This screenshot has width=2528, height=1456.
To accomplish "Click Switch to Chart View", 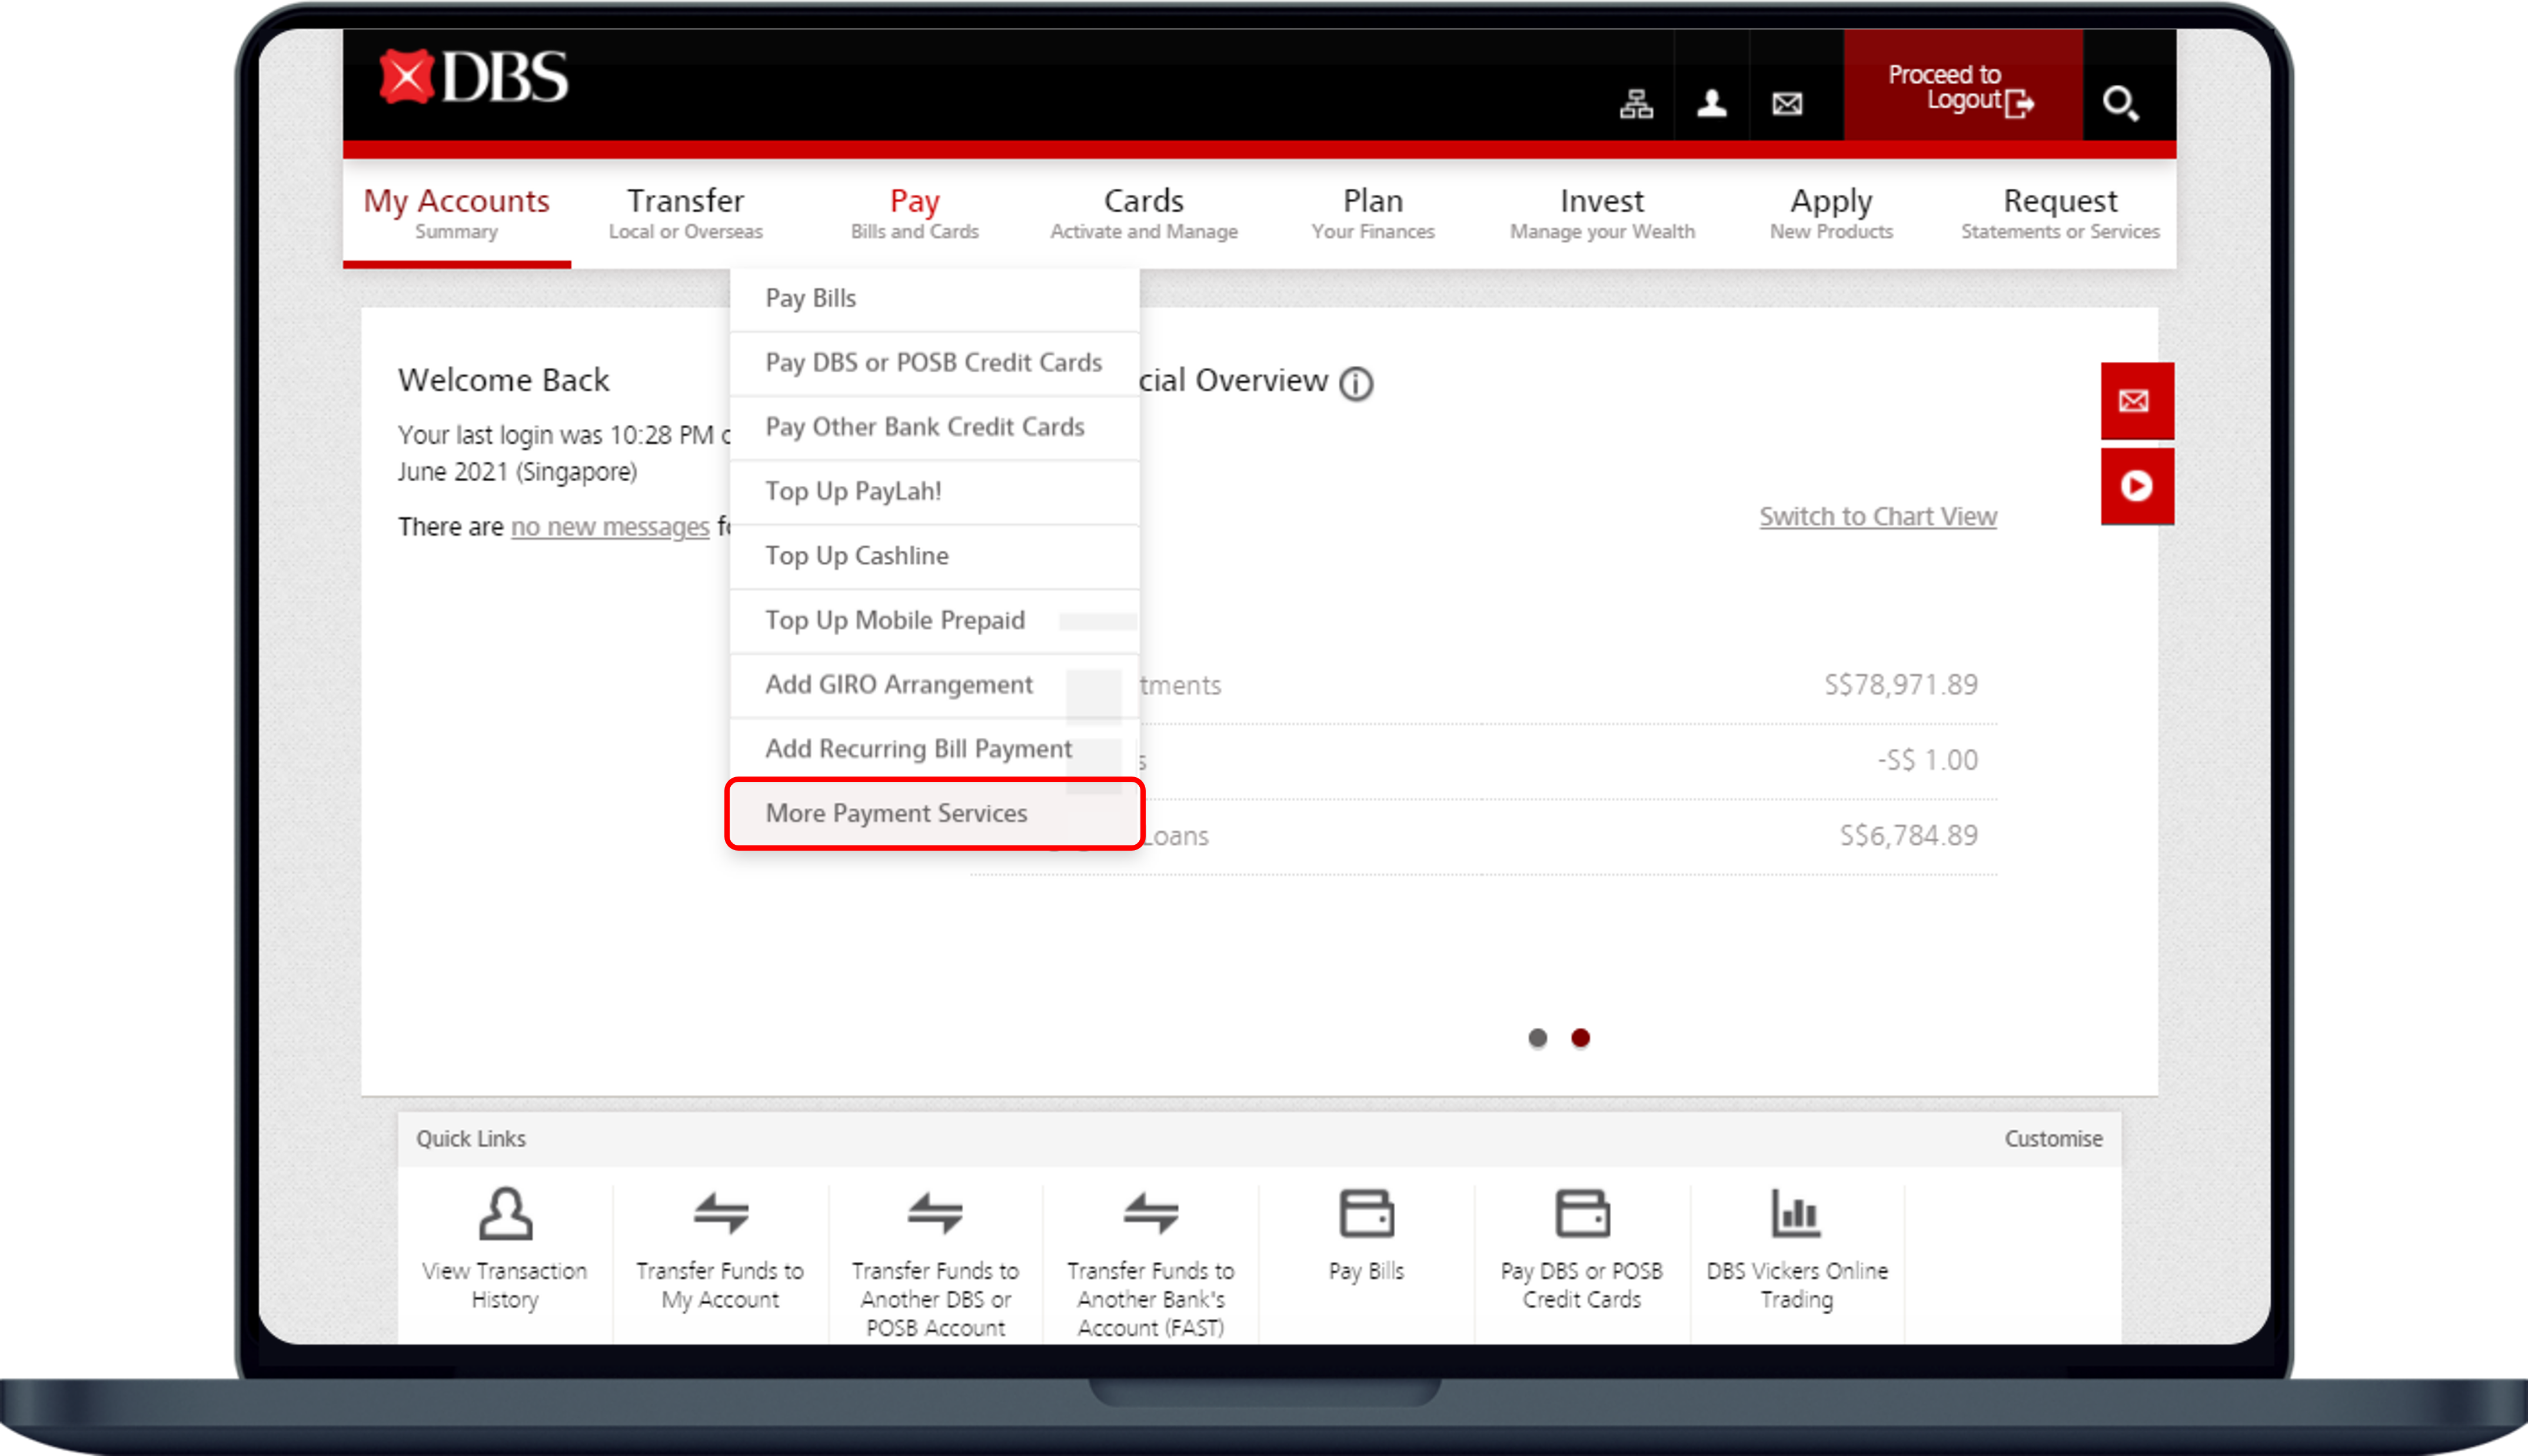I will (1878, 517).
